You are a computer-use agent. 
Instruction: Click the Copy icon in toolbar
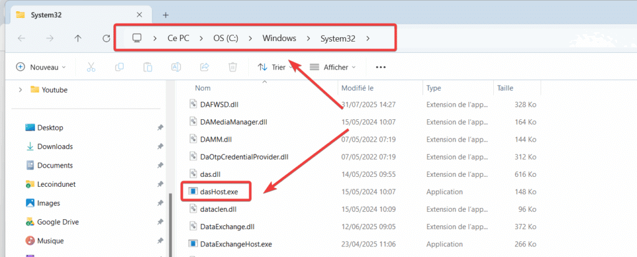point(119,67)
